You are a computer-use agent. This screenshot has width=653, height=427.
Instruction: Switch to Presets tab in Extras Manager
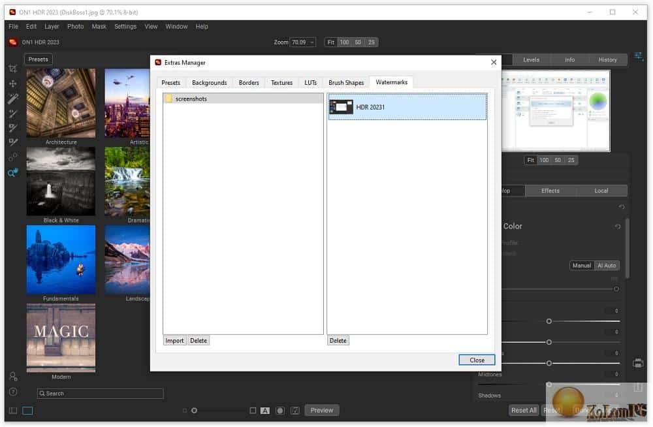(170, 82)
